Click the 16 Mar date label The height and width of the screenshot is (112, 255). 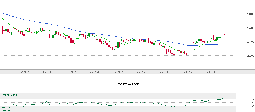(48, 72)
